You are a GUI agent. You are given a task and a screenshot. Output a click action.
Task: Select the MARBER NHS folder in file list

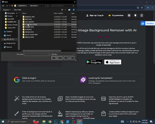[x=29, y=27]
